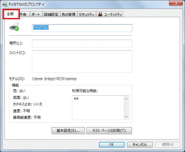Confirm with the OK button
The width and height of the screenshot is (185, 152).
[112, 145]
